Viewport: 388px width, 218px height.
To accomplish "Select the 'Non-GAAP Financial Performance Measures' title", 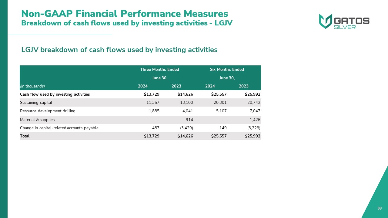I will pyautogui.click(x=125, y=14).
